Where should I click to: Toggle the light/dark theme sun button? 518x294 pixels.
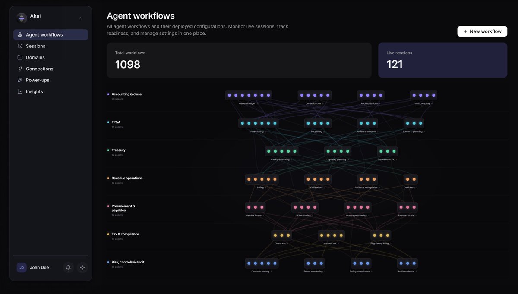[82, 268]
